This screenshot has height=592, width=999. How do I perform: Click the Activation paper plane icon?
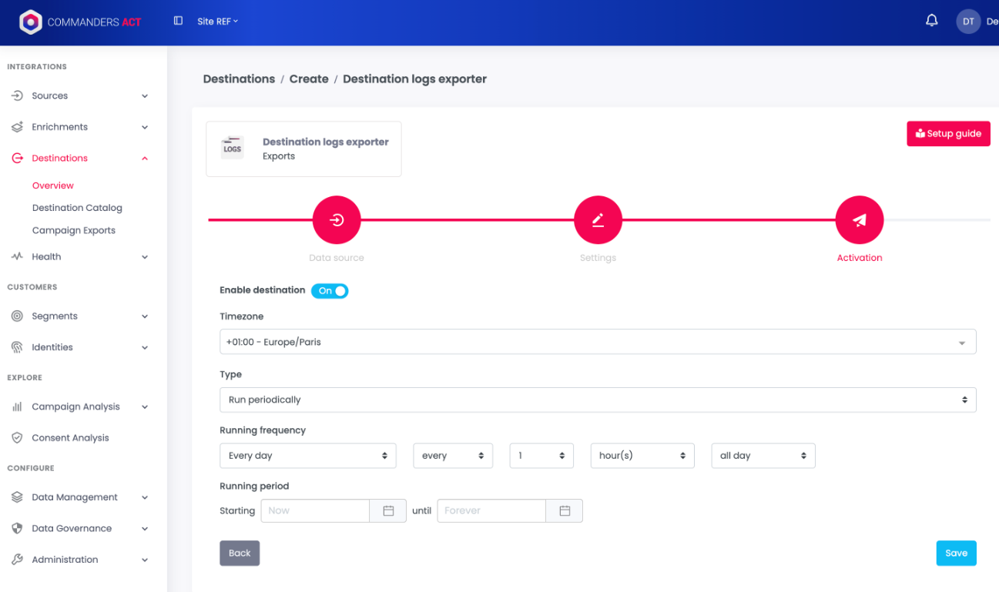point(860,220)
